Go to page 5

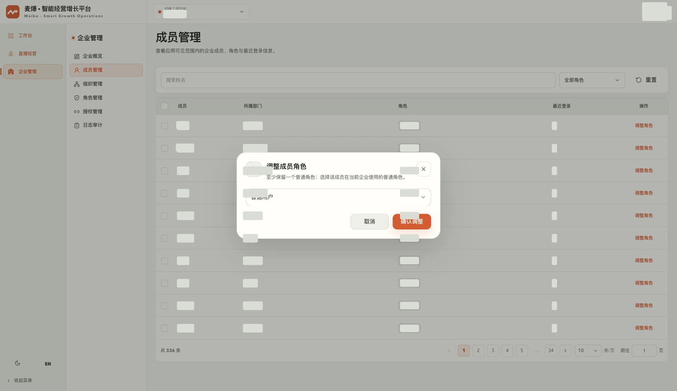522,351
